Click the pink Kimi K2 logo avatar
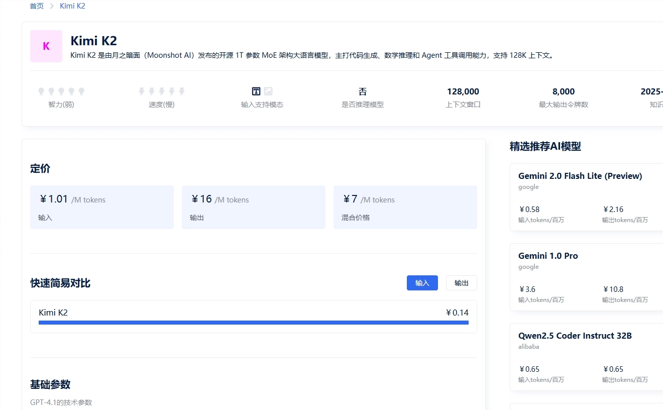This screenshot has width=663, height=410. (x=46, y=46)
